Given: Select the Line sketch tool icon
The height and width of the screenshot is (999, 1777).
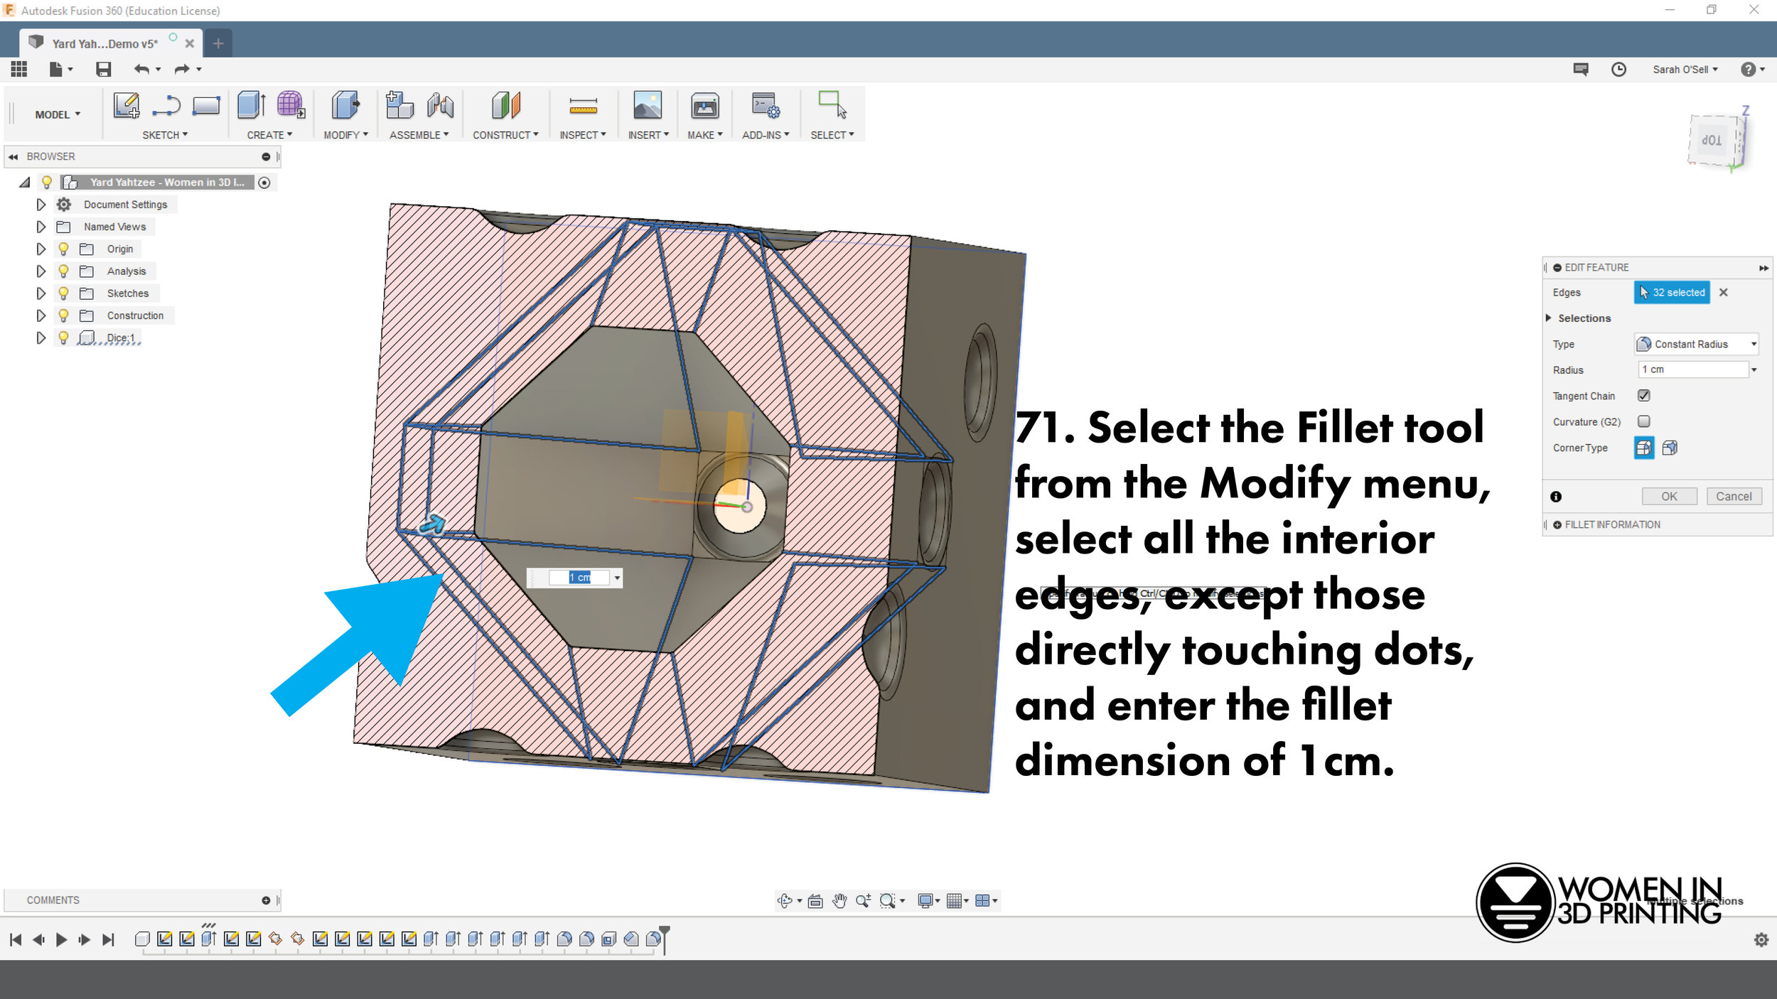Looking at the screenshot, I should 166,105.
